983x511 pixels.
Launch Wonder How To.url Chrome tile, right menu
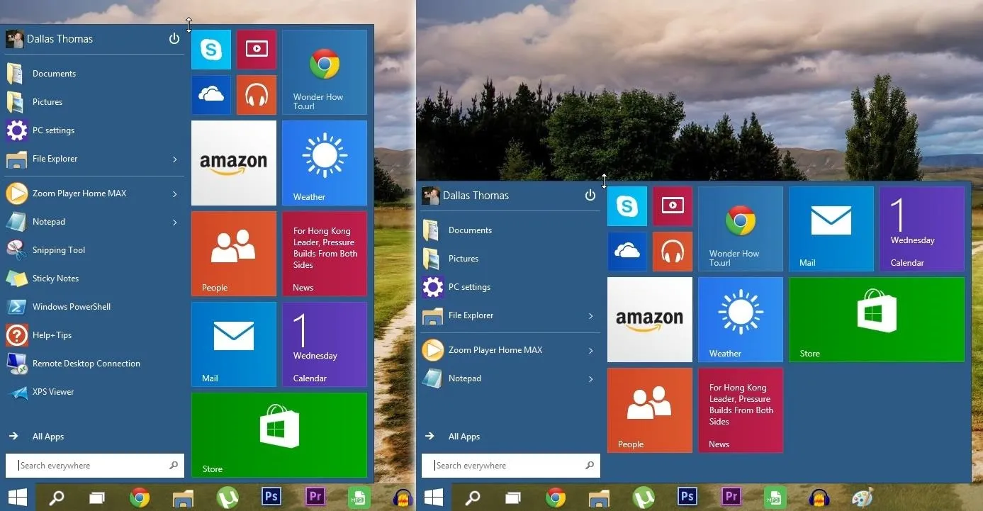(x=741, y=229)
